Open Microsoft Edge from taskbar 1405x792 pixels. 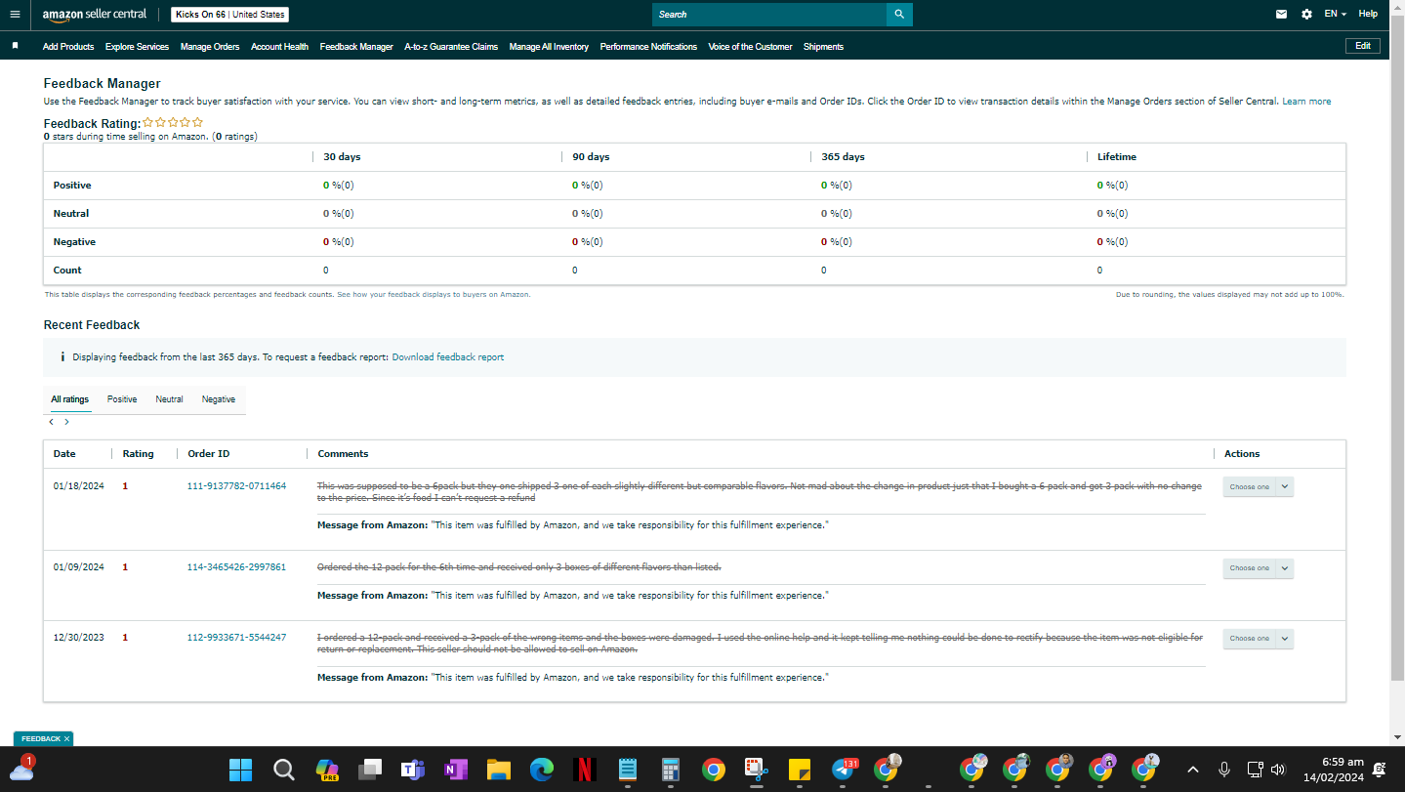point(542,771)
